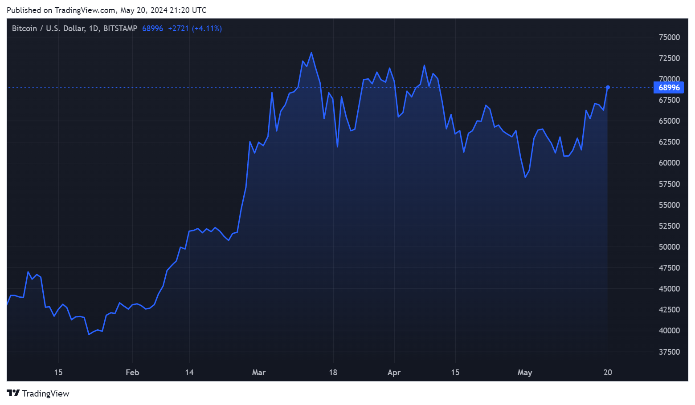
Task: Click the TradingView wordmark text at bottom
Action: pos(45,393)
